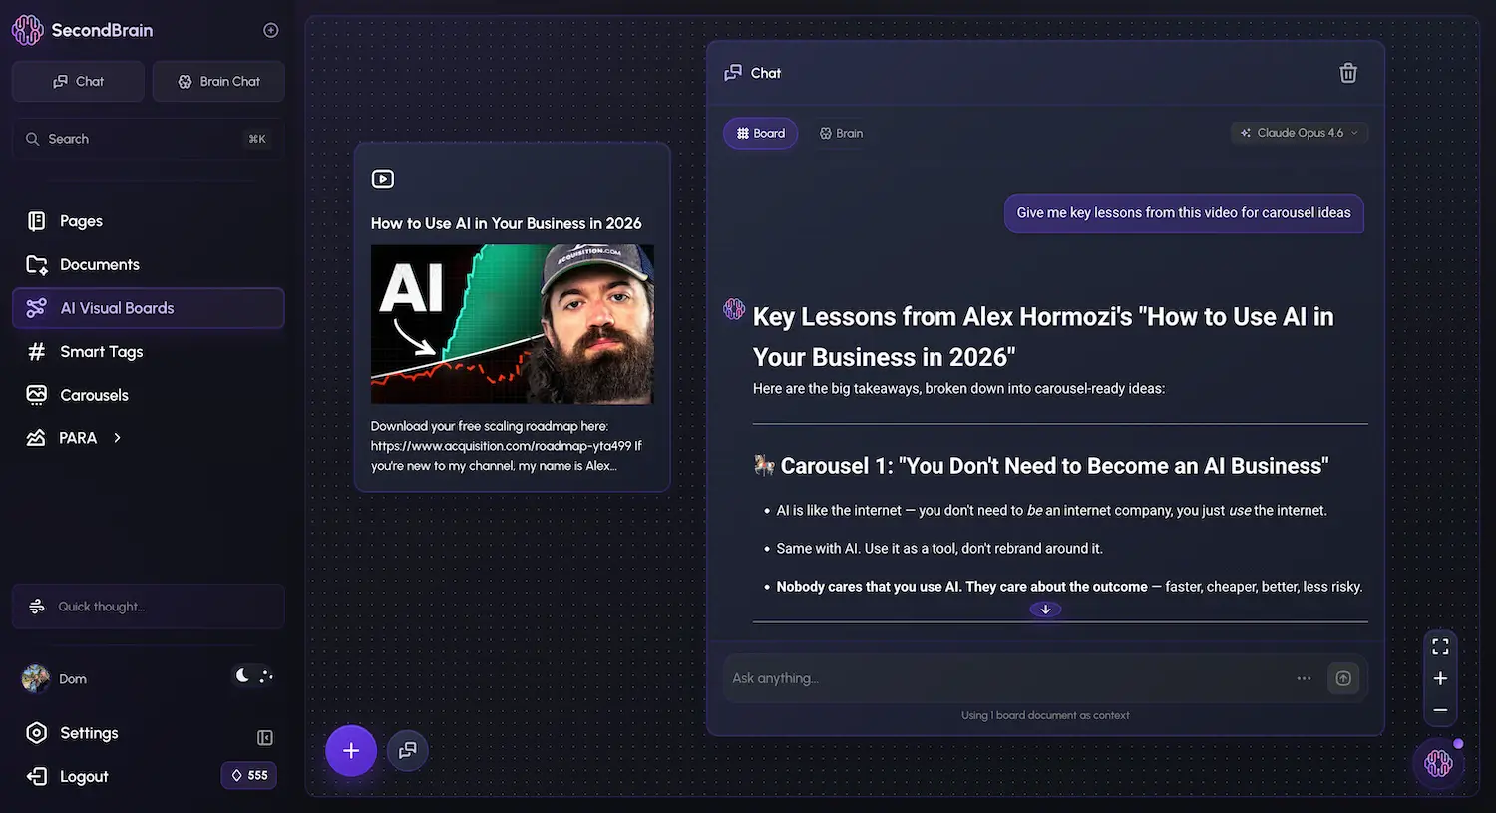Click fullscreen fit-view icon on canvas
Viewport: 1496px width, 813px height.
[x=1440, y=647]
